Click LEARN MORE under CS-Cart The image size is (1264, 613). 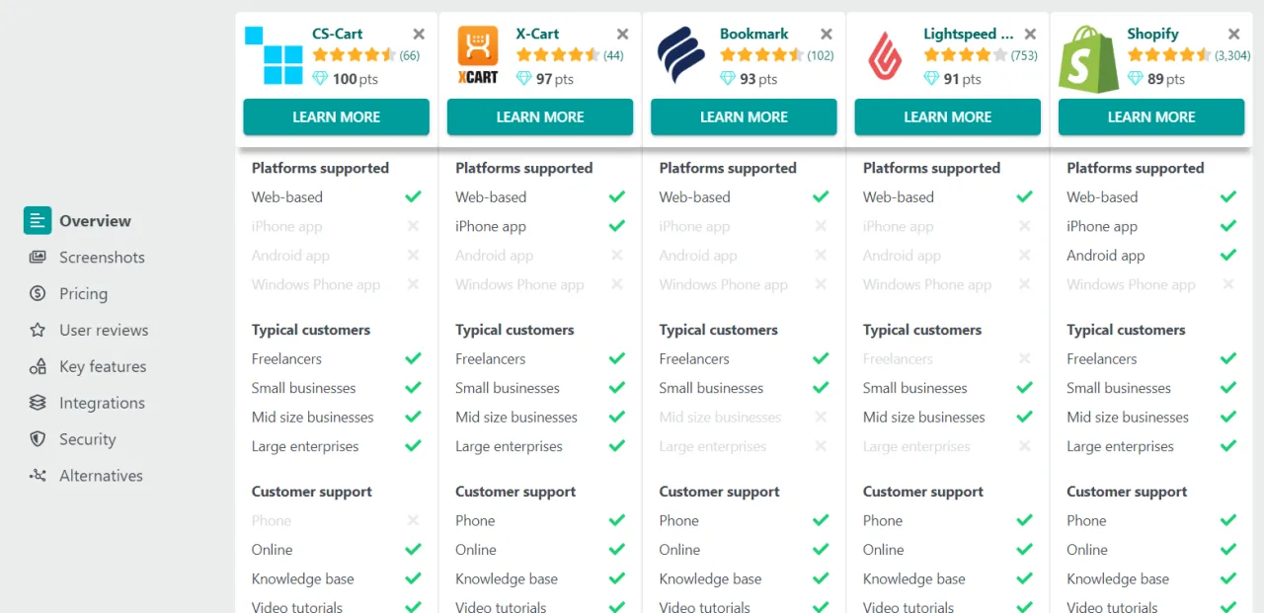coord(336,116)
